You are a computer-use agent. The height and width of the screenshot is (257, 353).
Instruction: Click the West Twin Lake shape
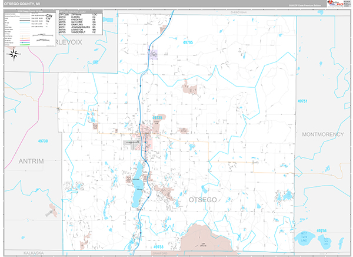coord(304,238)
